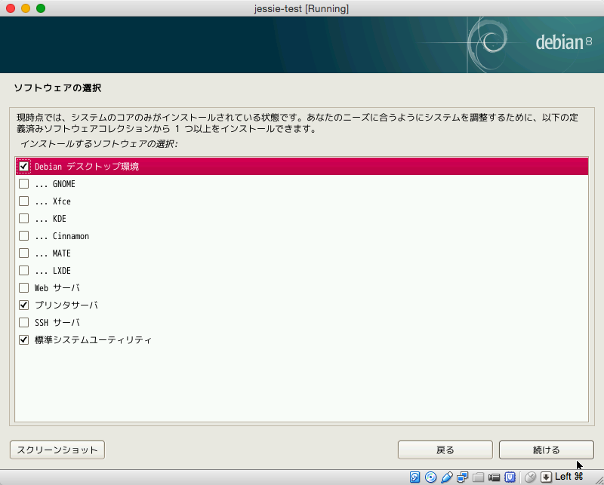Click the Left ⌘ host key label
The width and height of the screenshot is (604, 485).
pos(569,477)
